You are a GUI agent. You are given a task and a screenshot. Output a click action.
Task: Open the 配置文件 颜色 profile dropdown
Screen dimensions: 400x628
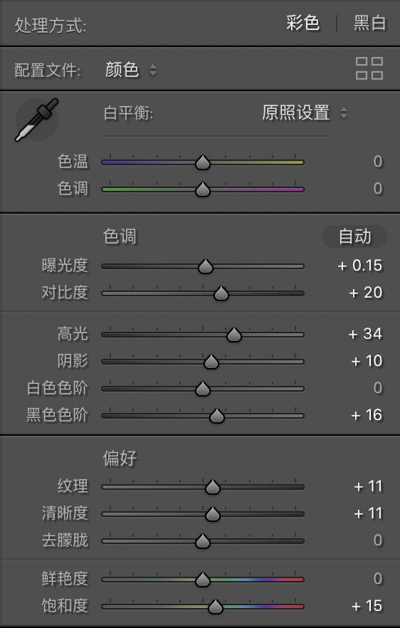point(130,70)
